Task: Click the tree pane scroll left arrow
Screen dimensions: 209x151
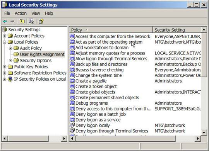Action: (x=5, y=139)
